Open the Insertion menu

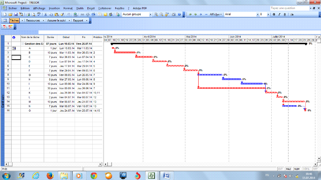click(54, 8)
